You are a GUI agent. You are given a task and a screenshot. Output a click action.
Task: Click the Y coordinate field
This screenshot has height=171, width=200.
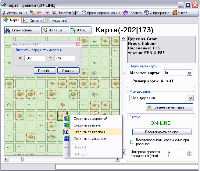pyautogui.click(x=65, y=58)
